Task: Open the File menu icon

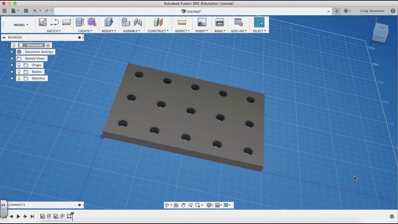Action: [13, 11]
